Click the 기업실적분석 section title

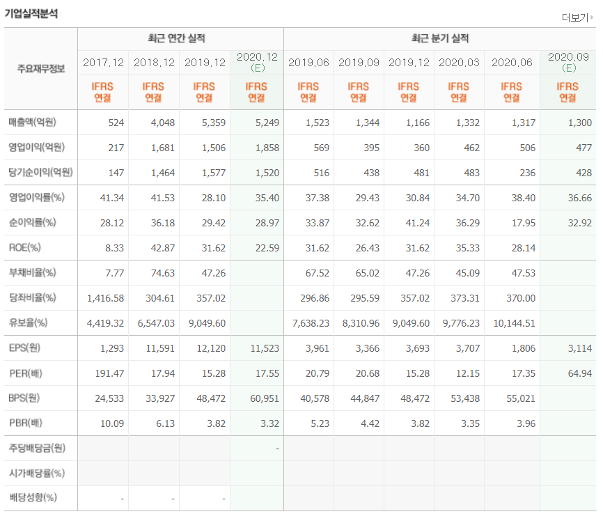[31, 13]
